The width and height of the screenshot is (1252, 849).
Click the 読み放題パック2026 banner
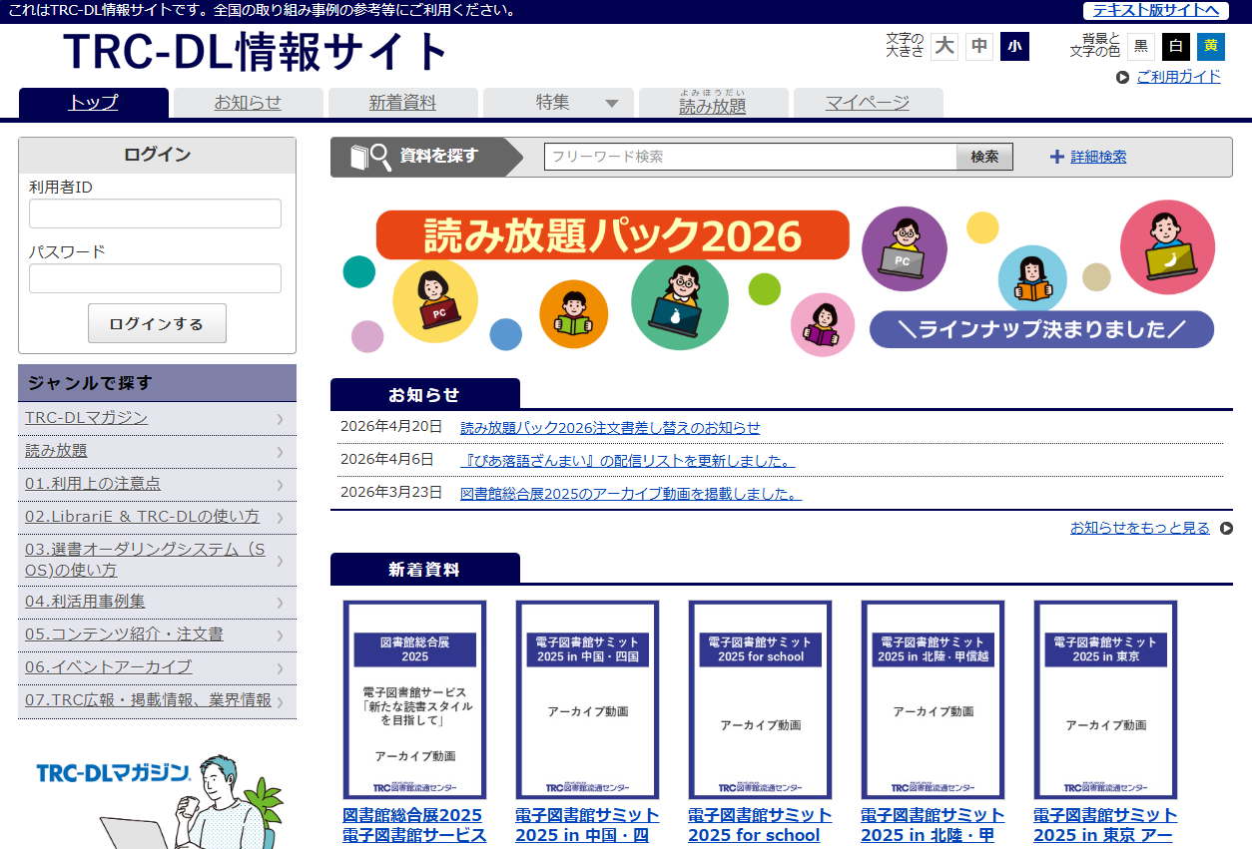click(x=782, y=276)
